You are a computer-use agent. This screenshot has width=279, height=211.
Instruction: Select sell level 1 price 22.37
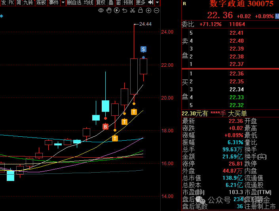coord(237,64)
